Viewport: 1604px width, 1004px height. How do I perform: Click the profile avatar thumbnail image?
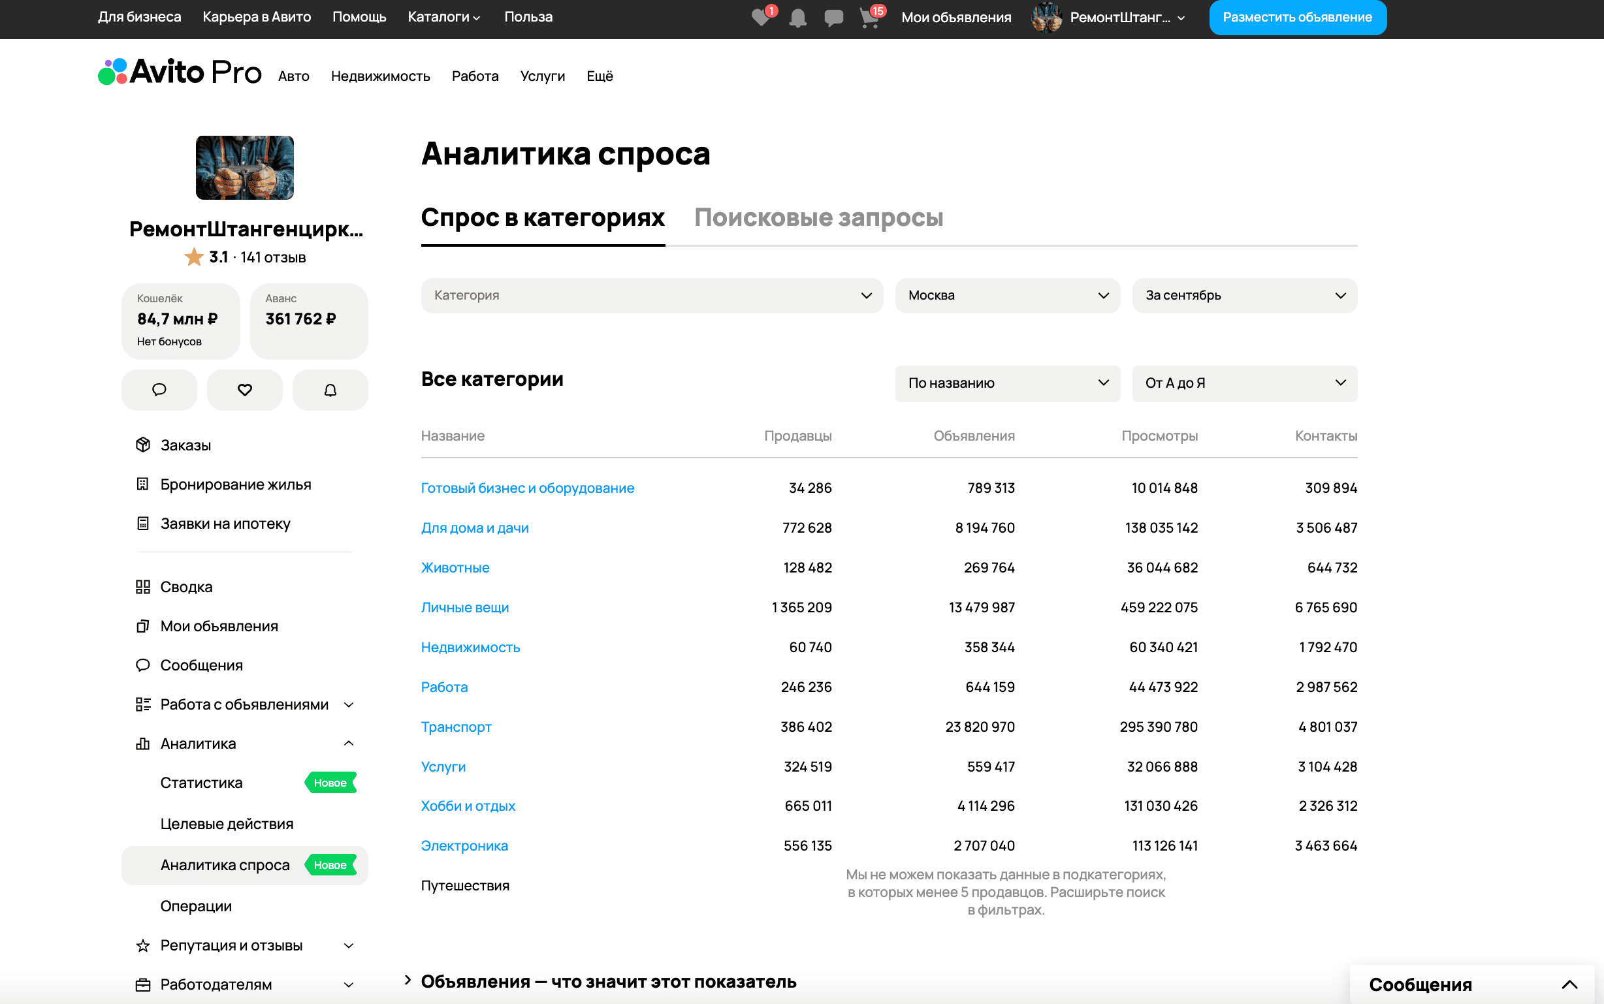pyautogui.click(x=244, y=167)
